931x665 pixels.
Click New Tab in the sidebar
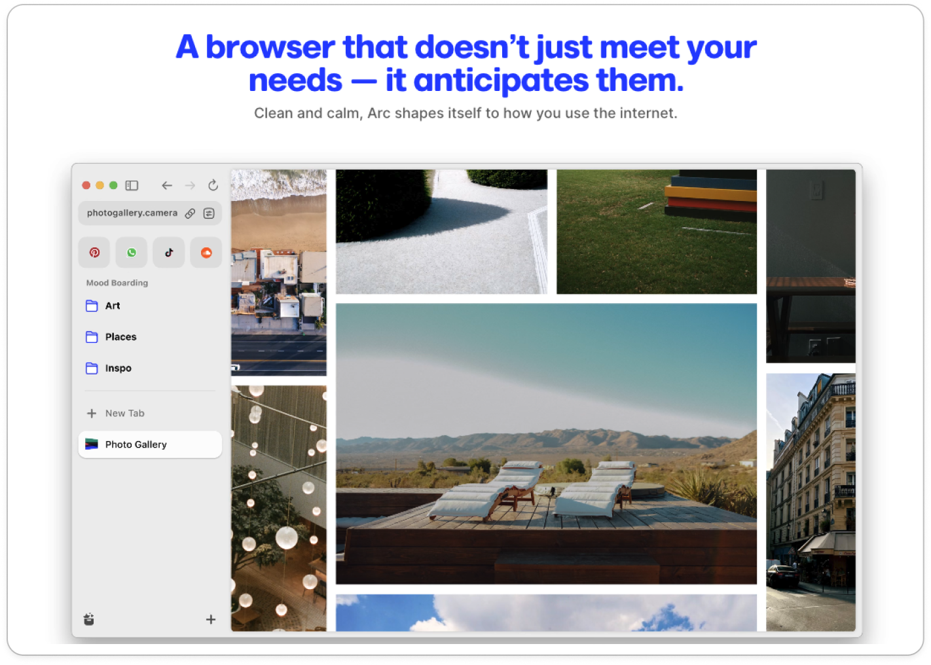pos(124,414)
